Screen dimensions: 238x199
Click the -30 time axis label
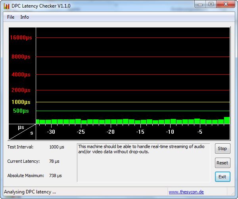pos(51,132)
